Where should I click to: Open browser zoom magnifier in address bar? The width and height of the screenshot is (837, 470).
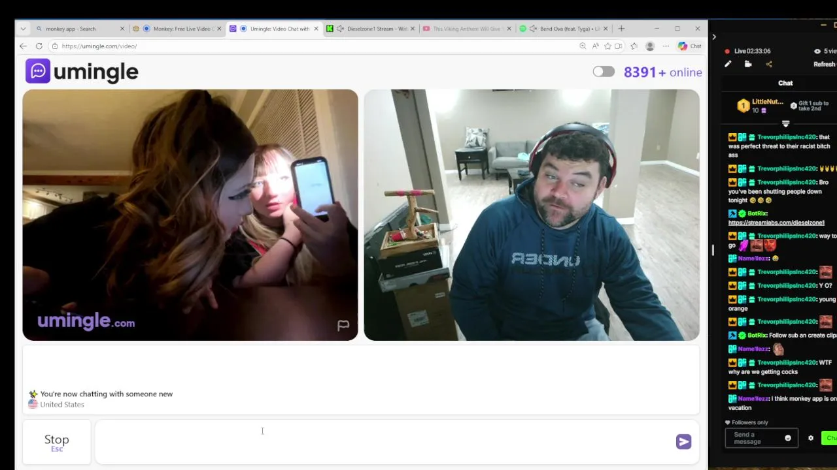click(583, 46)
